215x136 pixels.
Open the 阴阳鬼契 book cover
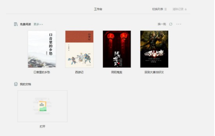(x=117, y=49)
